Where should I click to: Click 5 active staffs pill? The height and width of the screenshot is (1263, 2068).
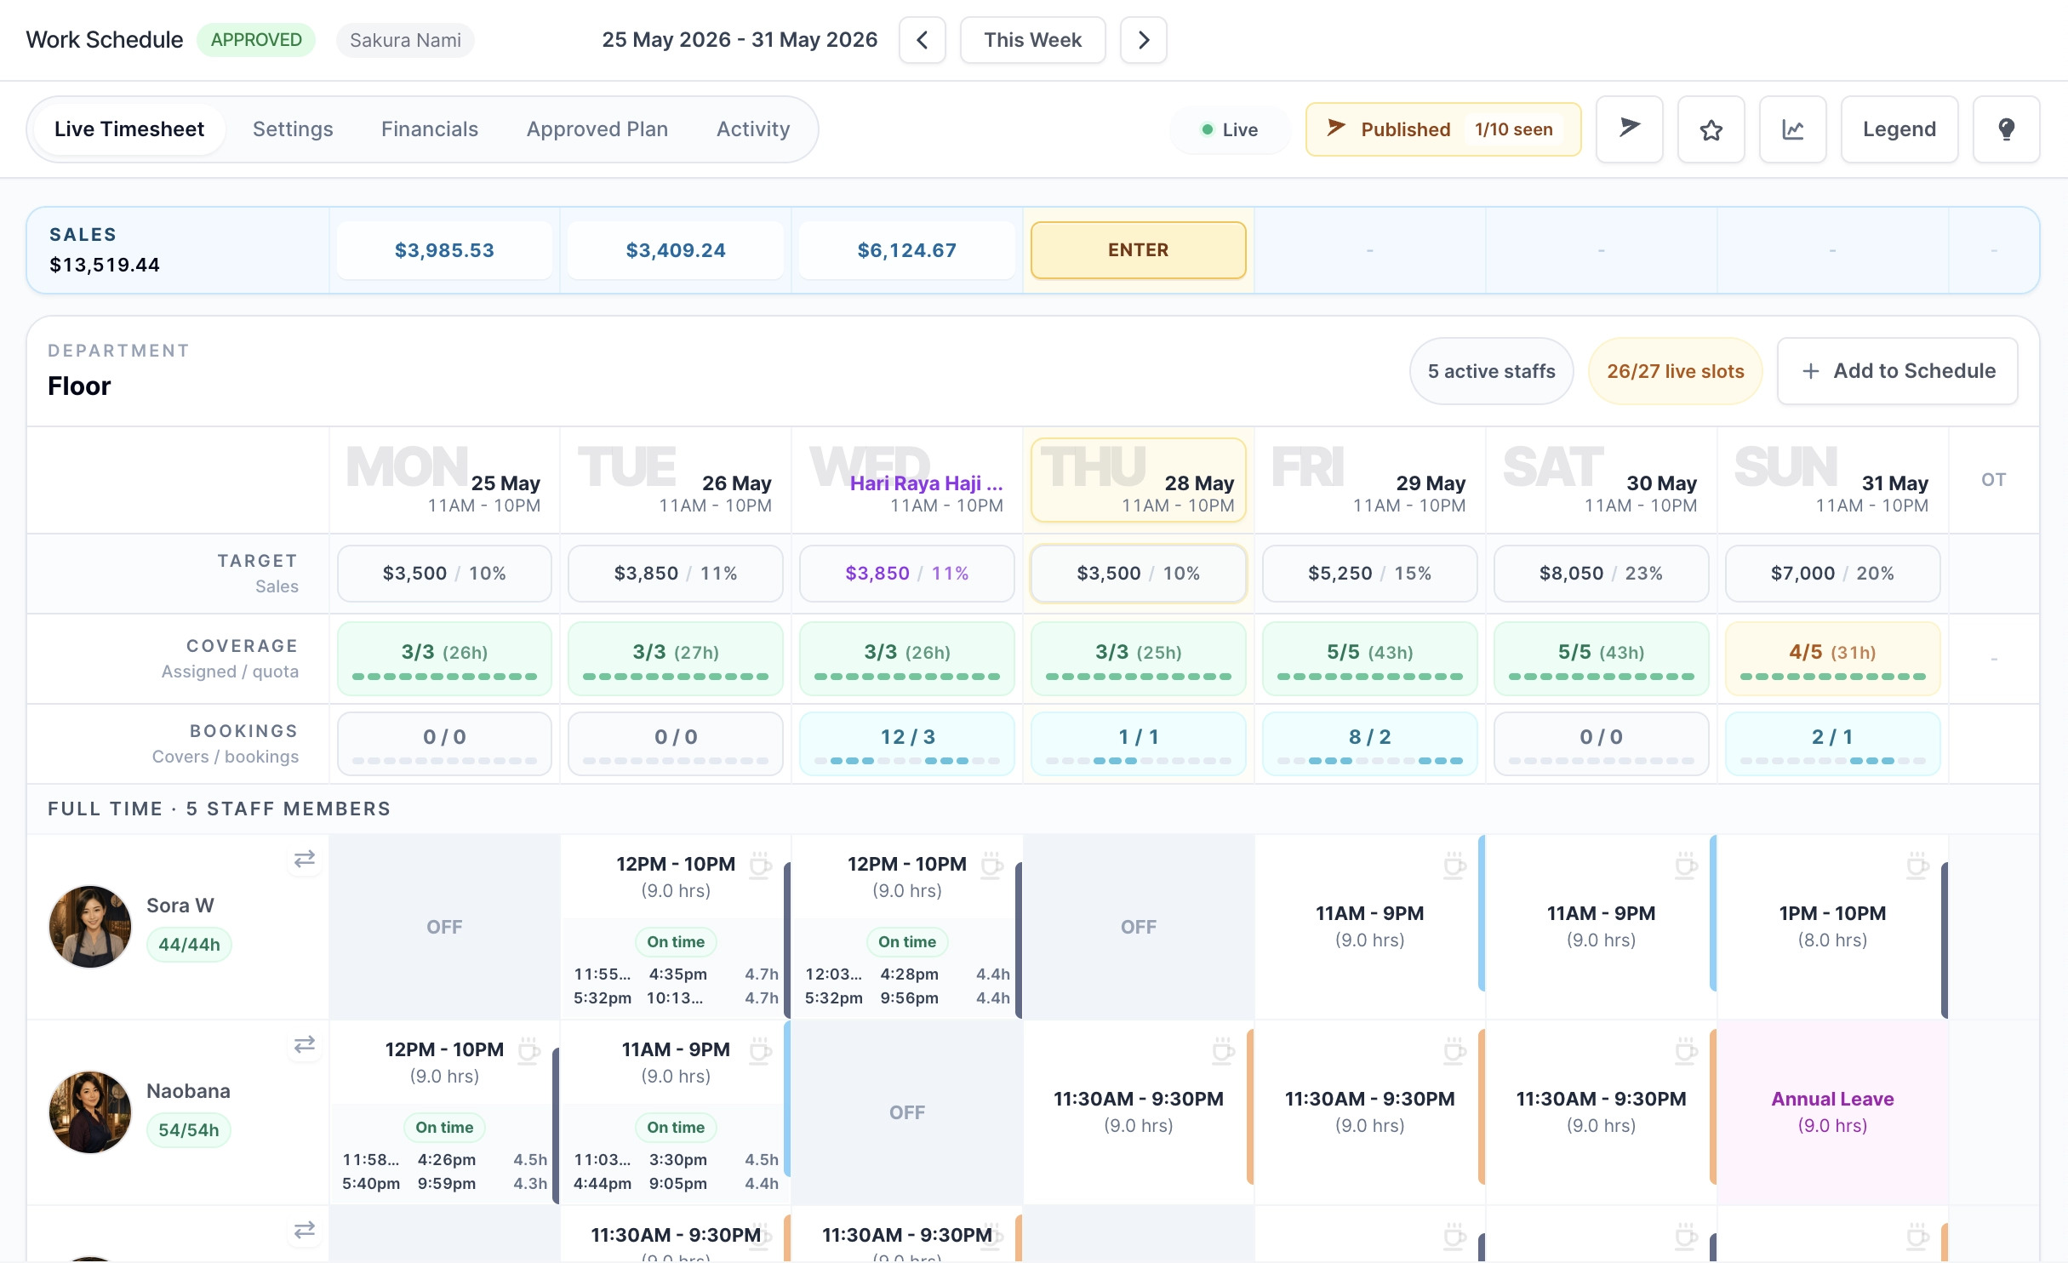1491,371
